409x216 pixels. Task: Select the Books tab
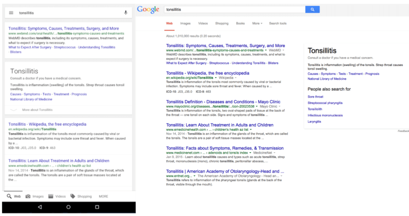tap(240, 23)
